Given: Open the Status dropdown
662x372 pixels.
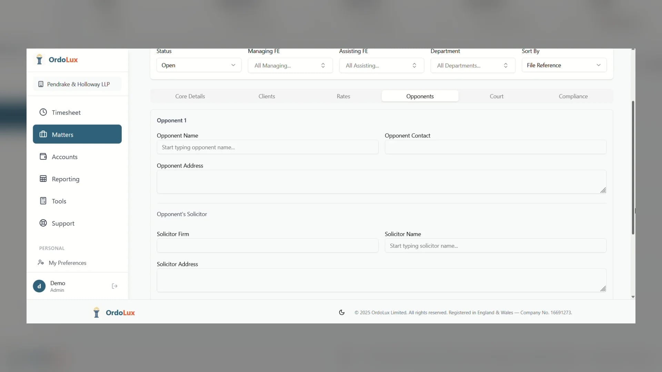Looking at the screenshot, I should (x=199, y=65).
